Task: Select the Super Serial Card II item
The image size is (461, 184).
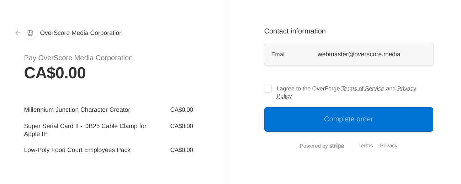Action: pos(85,130)
